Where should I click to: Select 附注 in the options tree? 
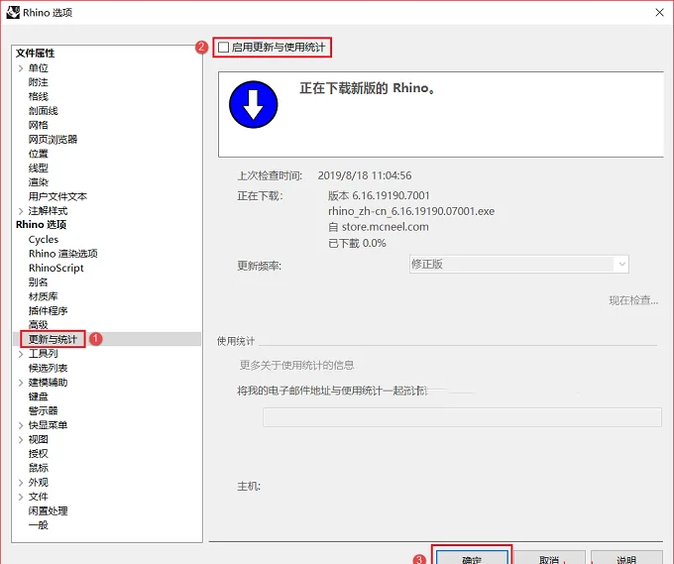tap(39, 82)
